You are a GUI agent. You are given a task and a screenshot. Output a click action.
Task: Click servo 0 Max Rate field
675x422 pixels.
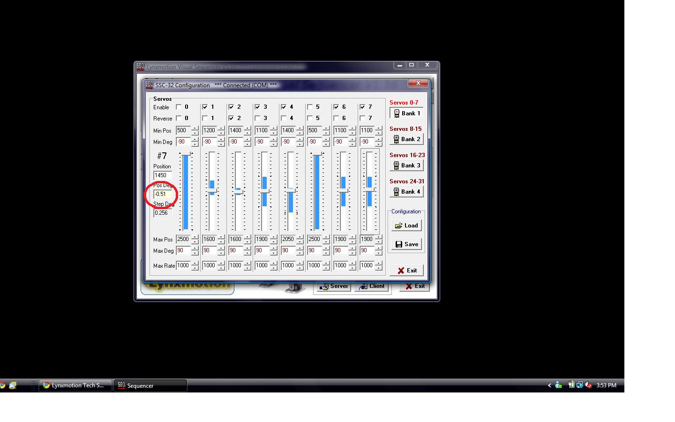[183, 265]
